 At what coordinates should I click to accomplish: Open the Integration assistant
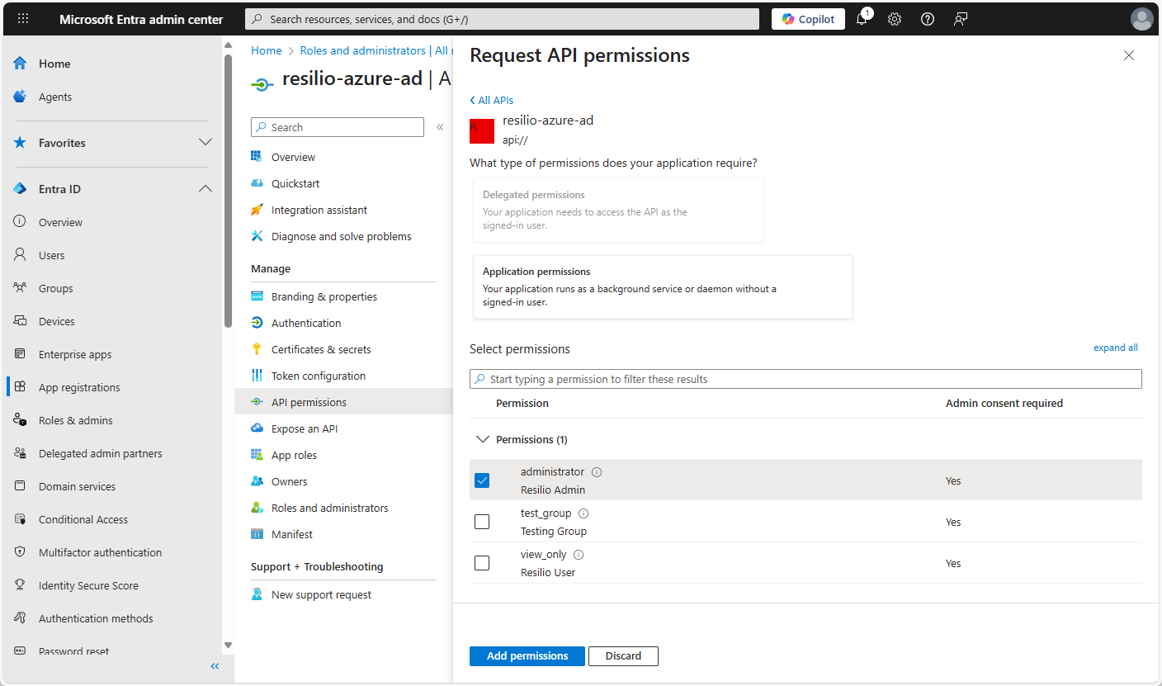pos(319,209)
